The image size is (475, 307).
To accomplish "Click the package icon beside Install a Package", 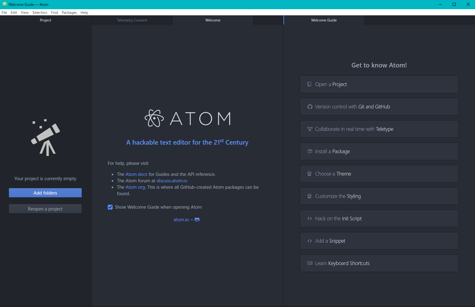I will click(x=310, y=151).
